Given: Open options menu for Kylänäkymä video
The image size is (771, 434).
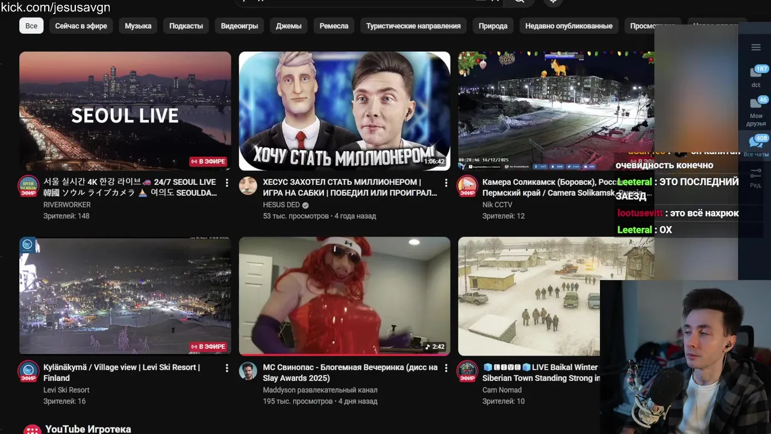Looking at the screenshot, I should coord(227,368).
